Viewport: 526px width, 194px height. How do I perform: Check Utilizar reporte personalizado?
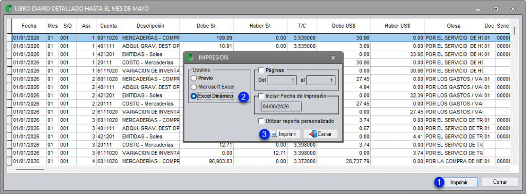pyautogui.click(x=261, y=121)
